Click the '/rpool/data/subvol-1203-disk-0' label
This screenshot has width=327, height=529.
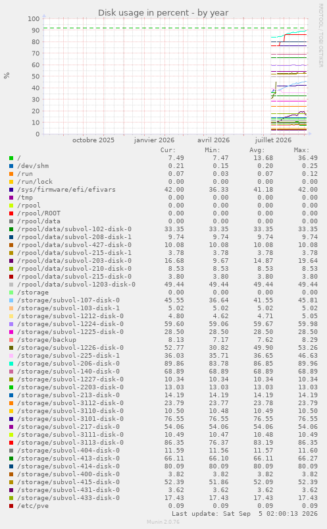(76, 285)
